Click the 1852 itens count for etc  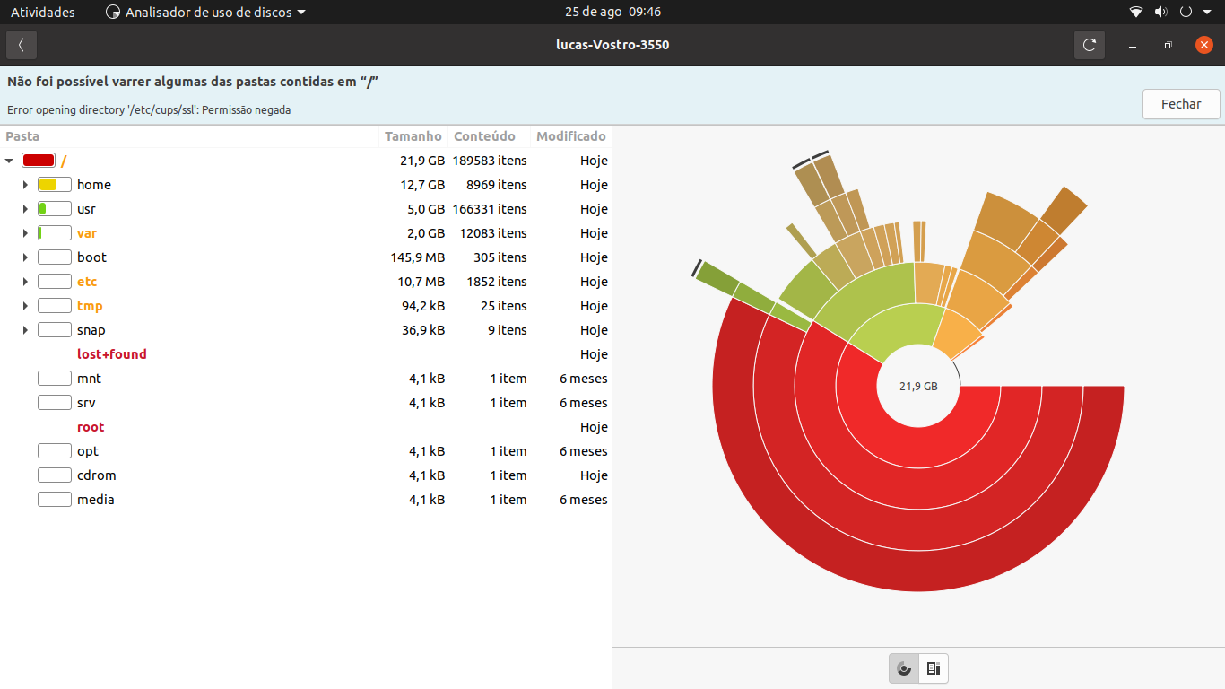(x=497, y=282)
